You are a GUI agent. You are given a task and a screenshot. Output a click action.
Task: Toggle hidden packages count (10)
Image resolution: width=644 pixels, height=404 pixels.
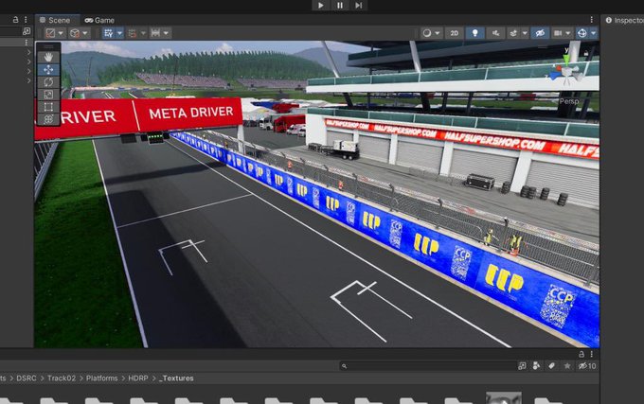point(587,366)
